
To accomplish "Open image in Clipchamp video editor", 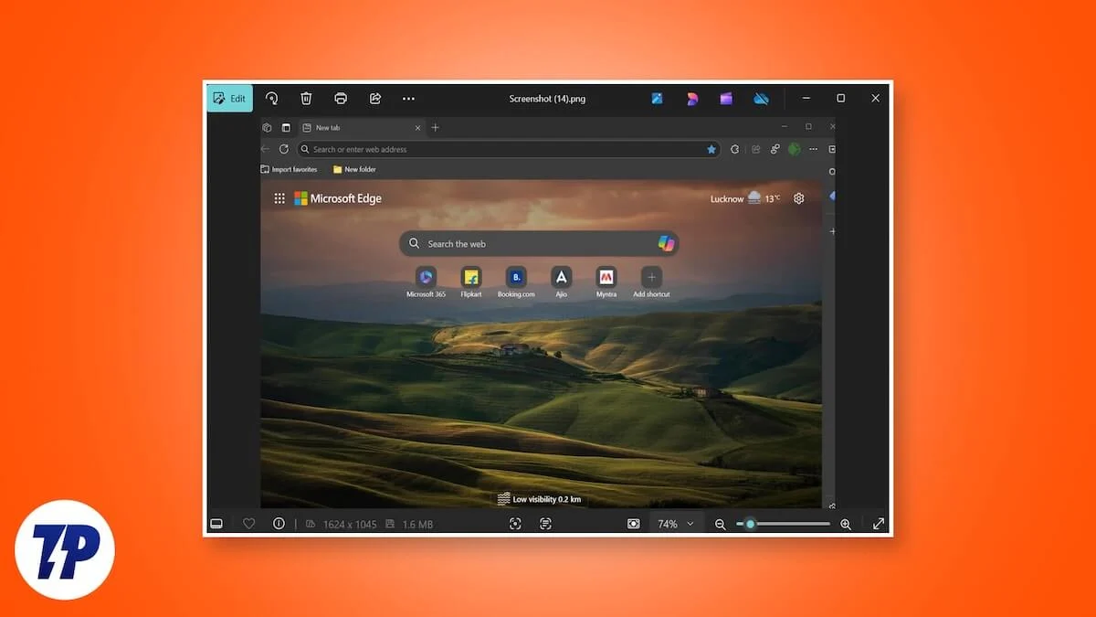I will (726, 99).
